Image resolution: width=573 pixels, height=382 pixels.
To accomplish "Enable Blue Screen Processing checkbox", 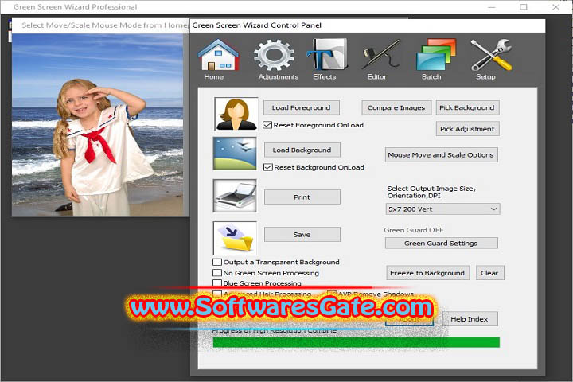I will 217,283.
